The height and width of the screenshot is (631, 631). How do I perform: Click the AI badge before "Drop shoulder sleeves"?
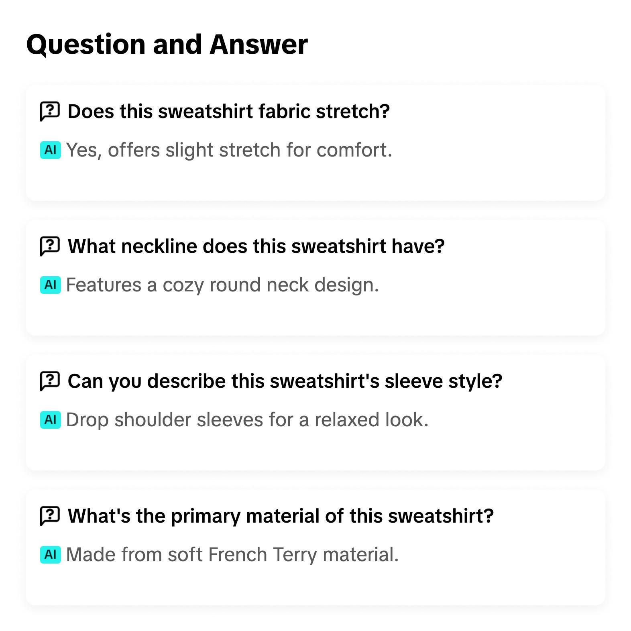tap(51, 420)
